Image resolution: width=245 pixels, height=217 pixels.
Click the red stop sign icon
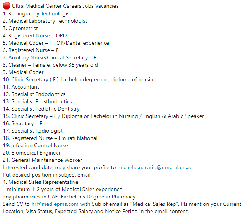click(6, 6)
